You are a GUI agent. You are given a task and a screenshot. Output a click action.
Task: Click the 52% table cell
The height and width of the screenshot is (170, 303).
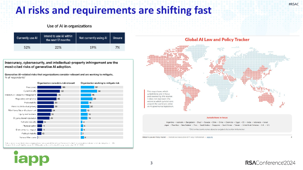[27, 48]
